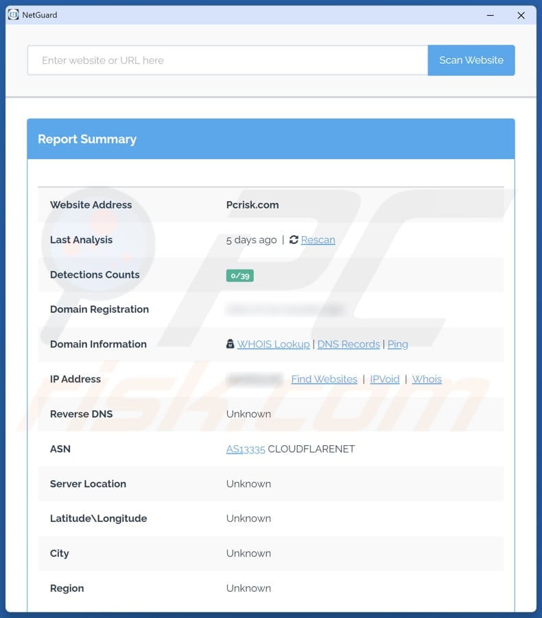This screenshot has width=542, height=618.
Task: Click the refresh icon beside Rescan
Action: [x=294, y=240]
